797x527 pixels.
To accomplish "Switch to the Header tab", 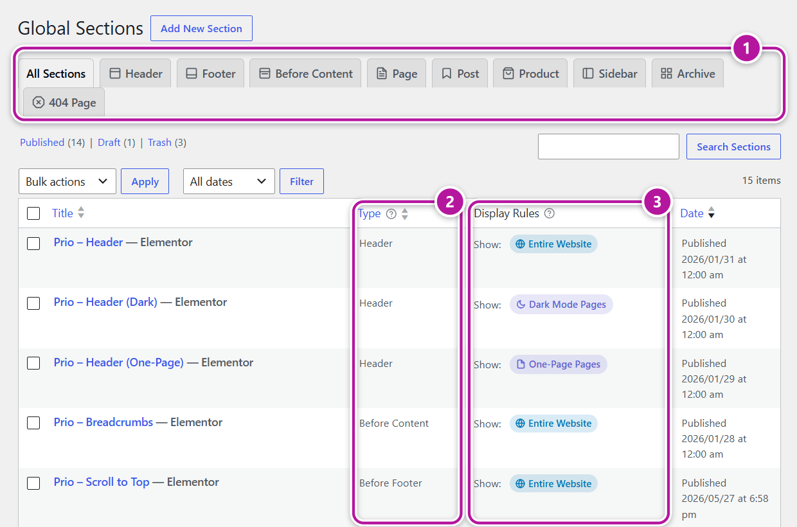I will (136, 73).
